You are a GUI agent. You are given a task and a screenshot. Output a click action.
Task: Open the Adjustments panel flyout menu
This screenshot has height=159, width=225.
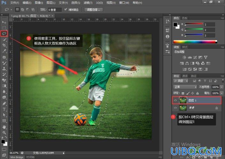pyautogui.click(x=222, y=47)
